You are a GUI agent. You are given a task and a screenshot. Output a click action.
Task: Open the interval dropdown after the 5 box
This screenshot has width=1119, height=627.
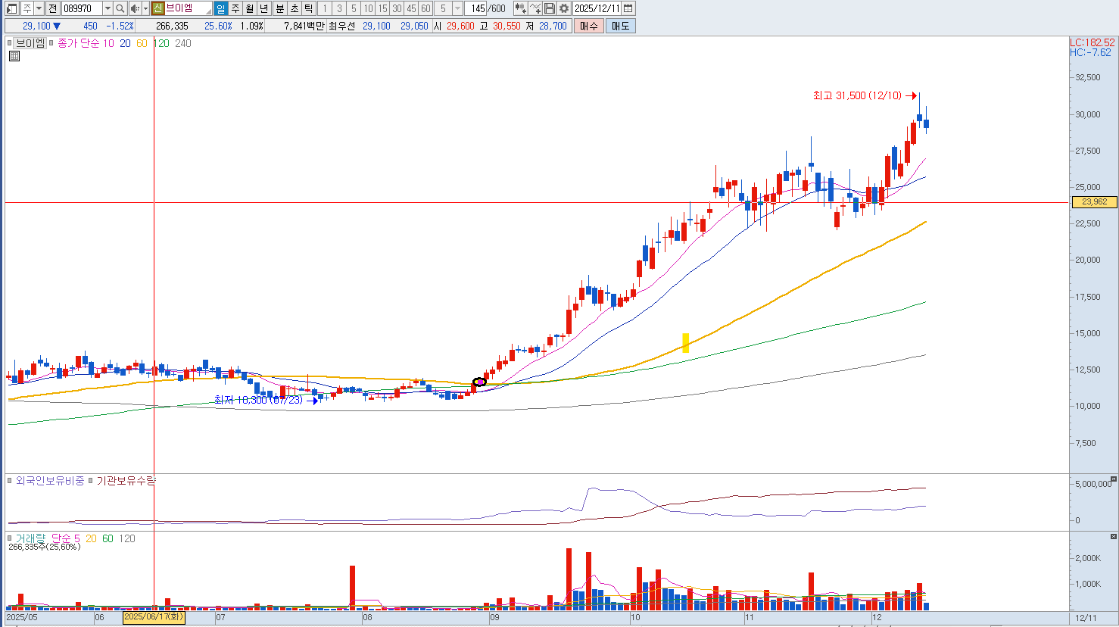tap(457, 8)
